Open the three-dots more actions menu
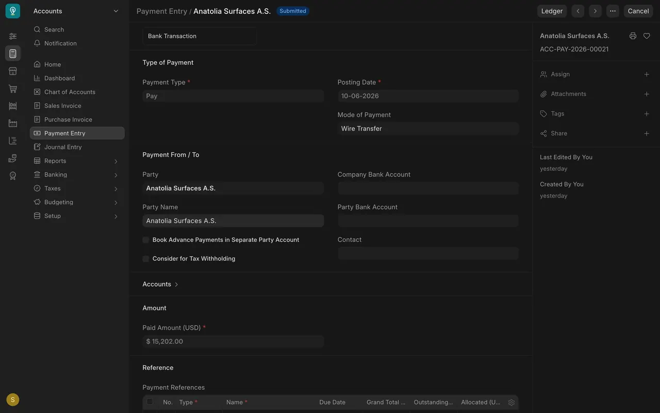 pos(613,11)
